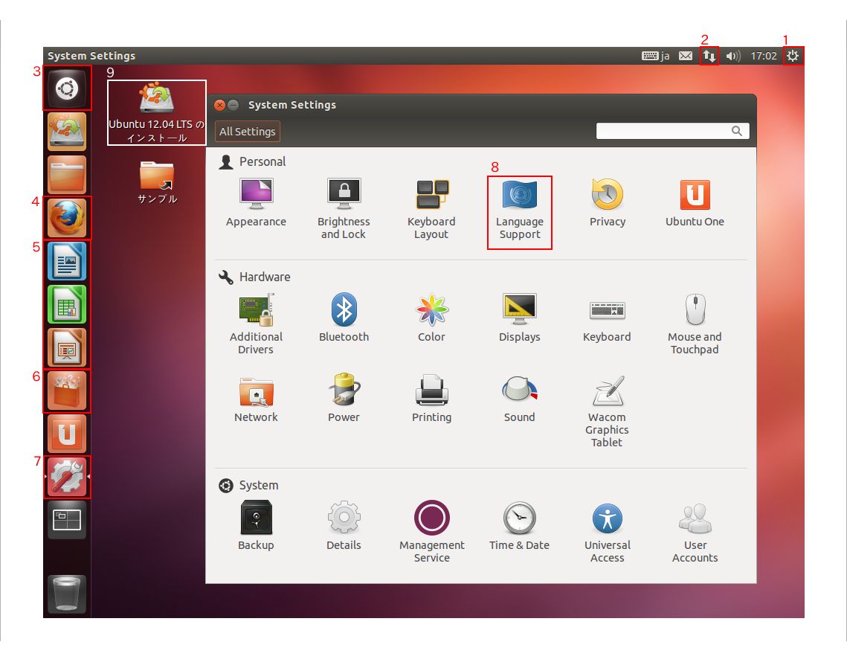This screenshot has height=662, width=847.
Task: Open the session gear menu
Action: [x=794, y=55]
